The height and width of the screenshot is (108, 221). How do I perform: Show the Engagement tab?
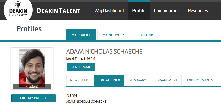(x=166, y=80)
